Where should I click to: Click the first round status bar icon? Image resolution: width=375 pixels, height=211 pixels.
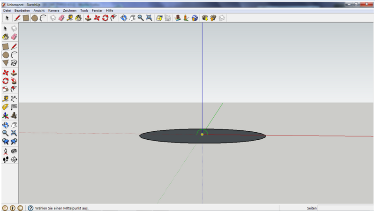[5, 208]
